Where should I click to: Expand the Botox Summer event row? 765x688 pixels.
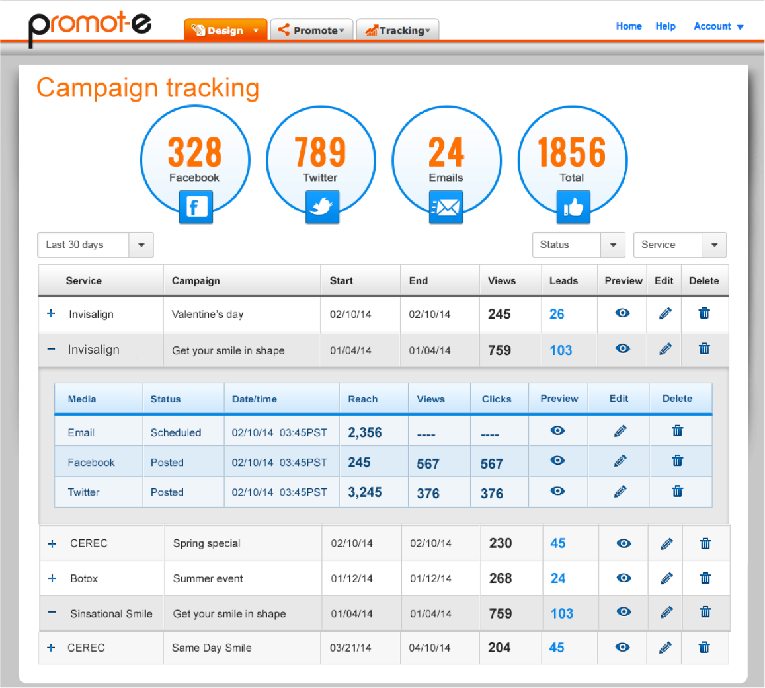52,578
